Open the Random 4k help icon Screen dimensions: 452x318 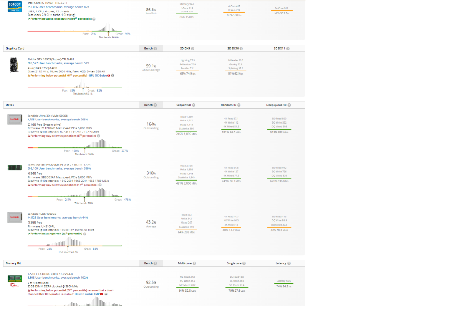coord(239,105)
